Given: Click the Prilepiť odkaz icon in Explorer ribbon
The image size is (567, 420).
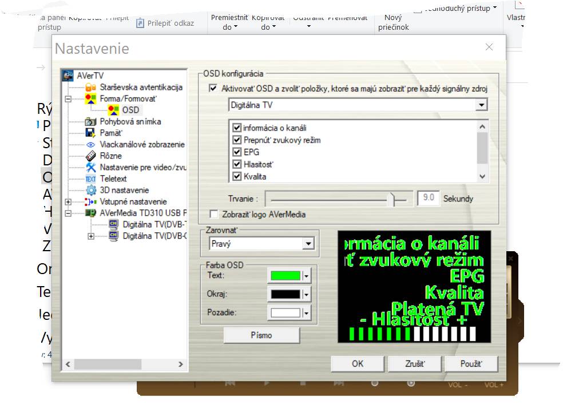Looking at the screenshot, I should [x=140, y=23].
